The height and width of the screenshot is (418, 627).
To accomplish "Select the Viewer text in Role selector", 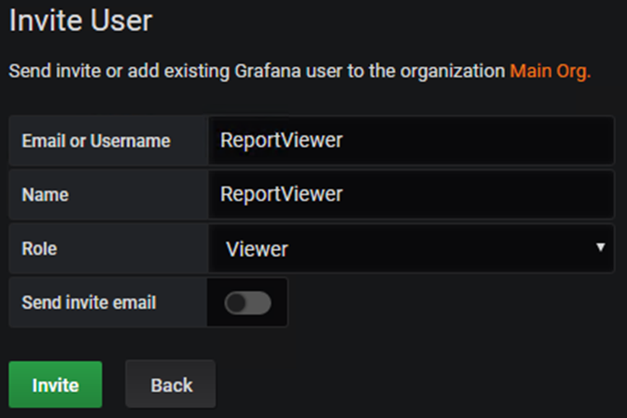I will [257, 249].
